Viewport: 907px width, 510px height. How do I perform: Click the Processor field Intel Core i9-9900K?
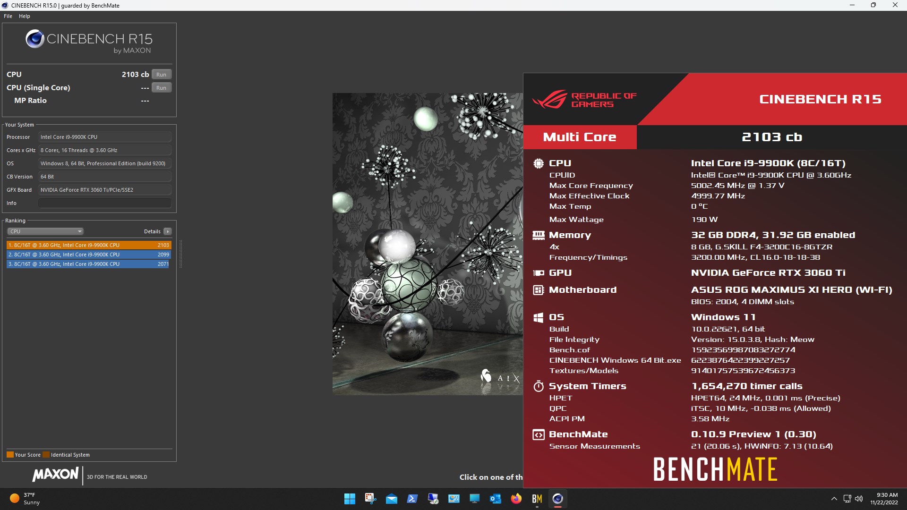105,137
